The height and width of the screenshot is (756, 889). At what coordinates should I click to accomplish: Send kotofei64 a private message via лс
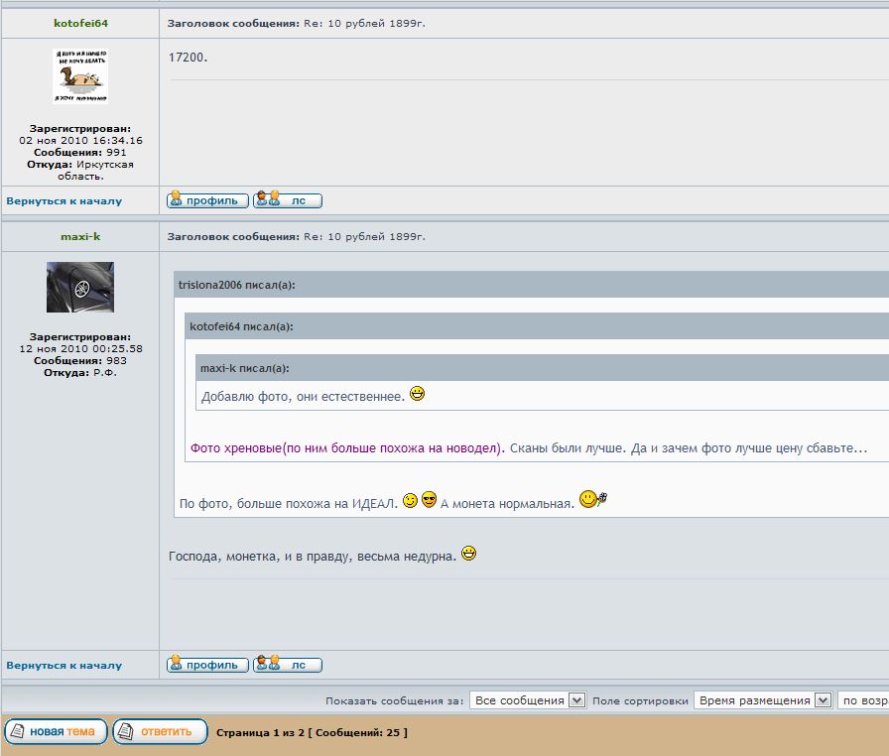pos(288,200)
